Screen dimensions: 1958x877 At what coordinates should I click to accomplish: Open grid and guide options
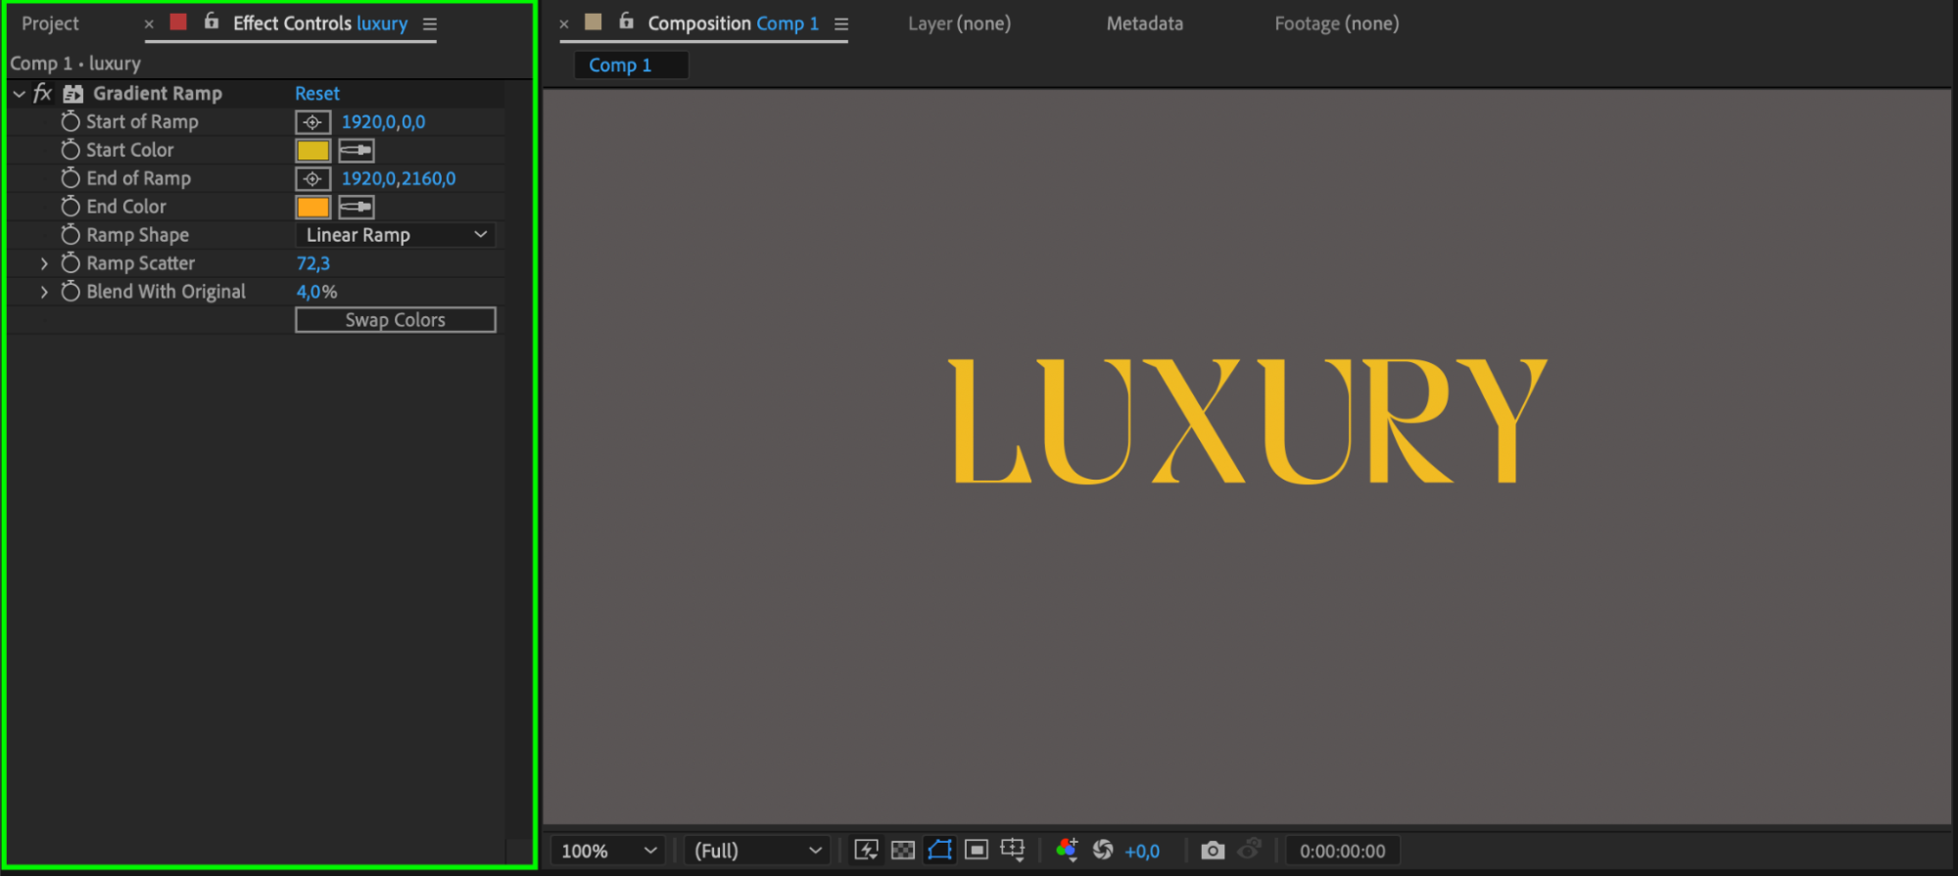coord(1013,851)
